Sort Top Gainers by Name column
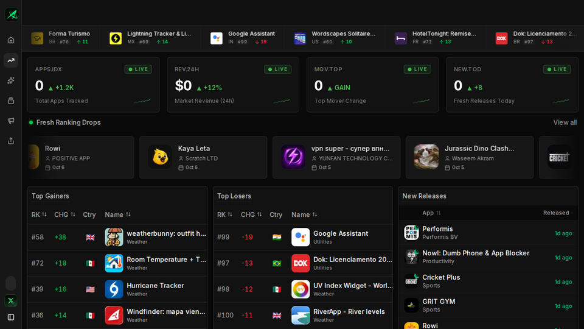Screen dimensions: 584x329 (x=117, y=214)
